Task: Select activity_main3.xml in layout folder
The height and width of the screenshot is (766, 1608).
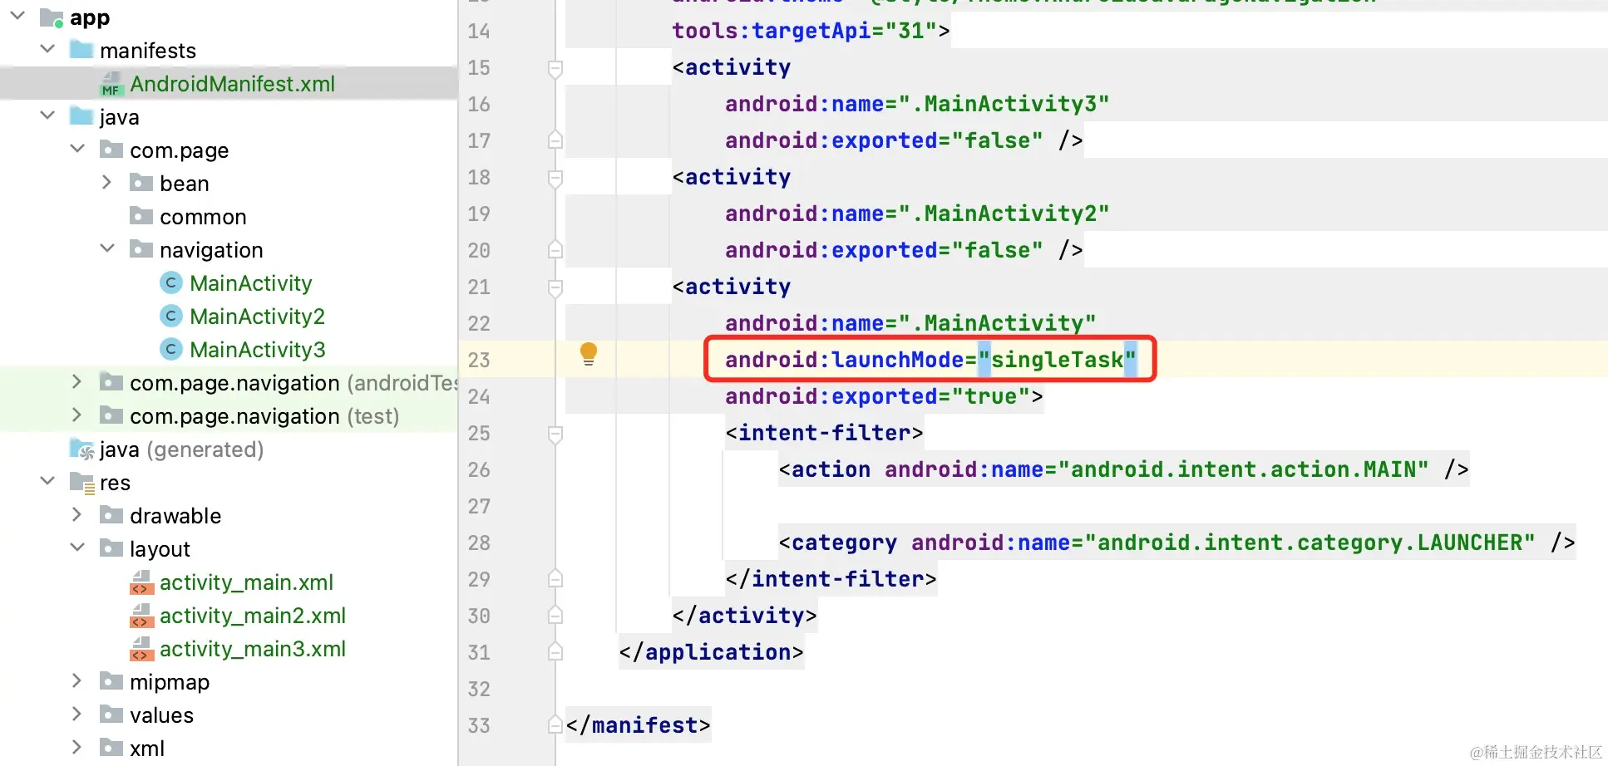Action: 253,649
